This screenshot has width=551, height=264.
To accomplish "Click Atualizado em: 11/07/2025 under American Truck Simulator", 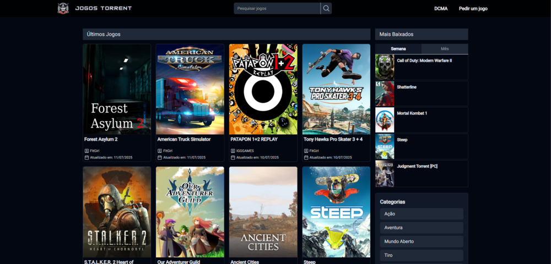I will click(184, 157).
